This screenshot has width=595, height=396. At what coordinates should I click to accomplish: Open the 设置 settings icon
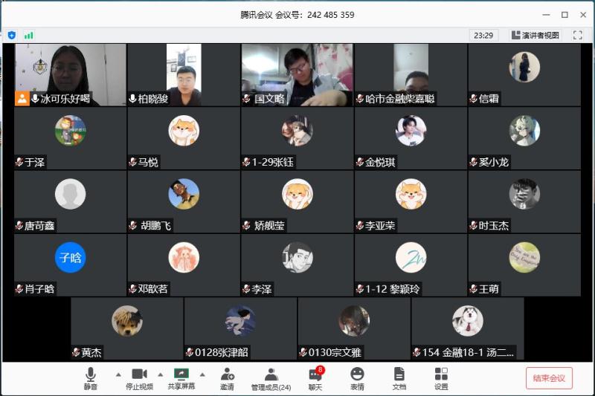[441, 377]
